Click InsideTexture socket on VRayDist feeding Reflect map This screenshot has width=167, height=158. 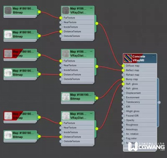point(61,70)
